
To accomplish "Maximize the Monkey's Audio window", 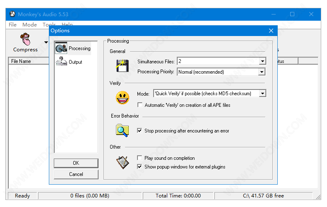I will click(292, 14).
